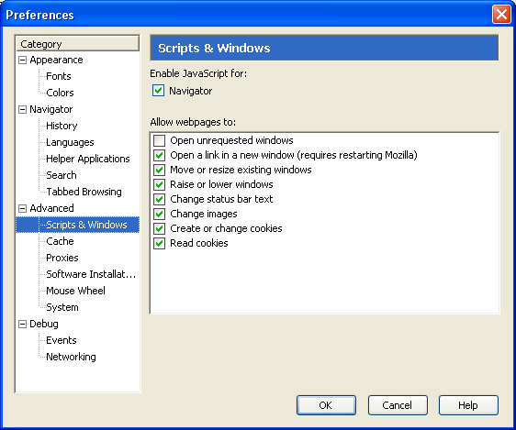This screenshot has height=430, width=516.
Task: Uncheck Create or change cookies
Action: coord(159,228)
